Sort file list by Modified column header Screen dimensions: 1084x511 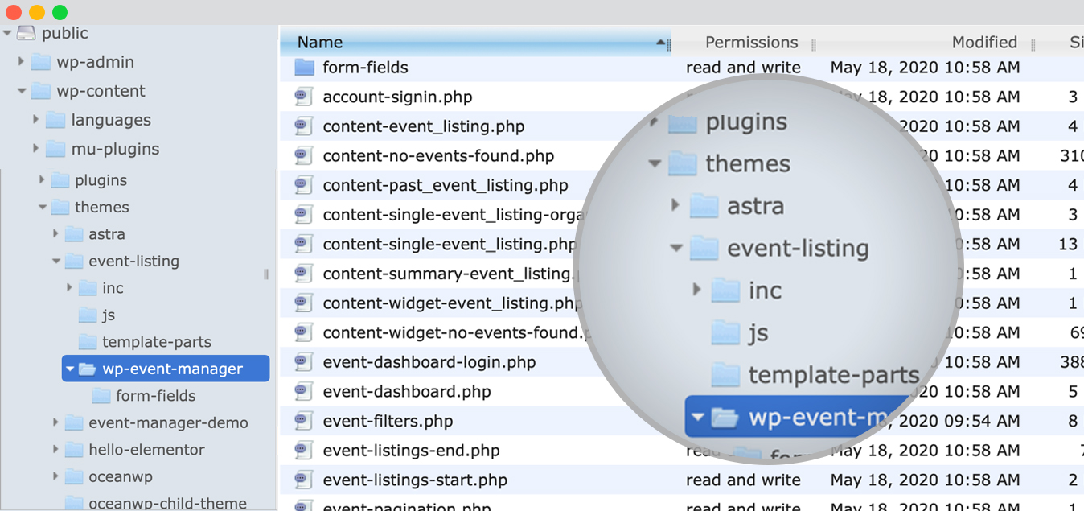coord(984,43)
